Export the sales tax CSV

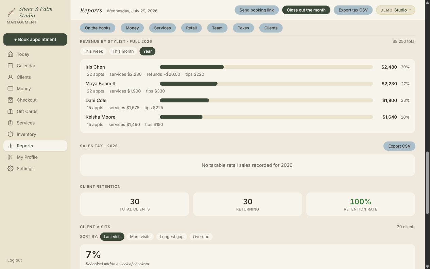[x=399, y=146]
